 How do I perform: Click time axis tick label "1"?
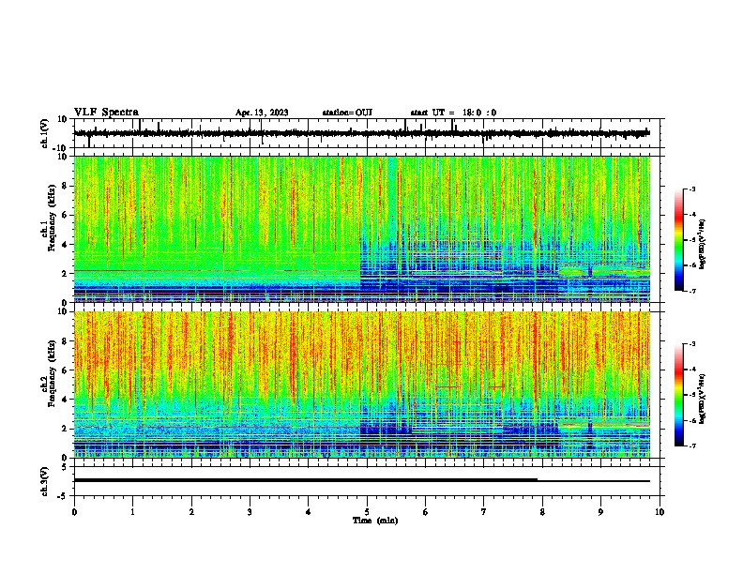pyautogui.click(x=132, y=512)
